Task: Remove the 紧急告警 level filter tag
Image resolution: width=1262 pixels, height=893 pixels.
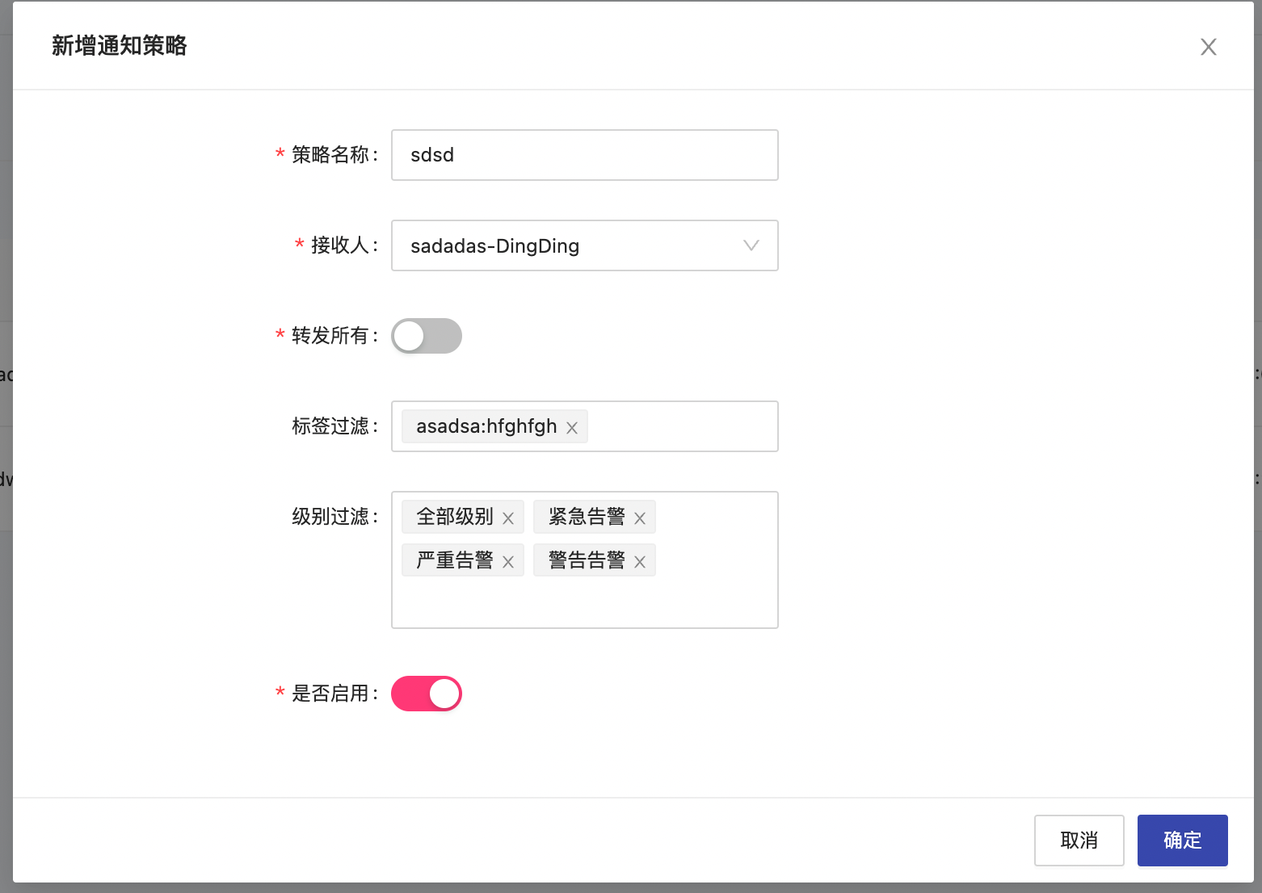Action: [640, 517]
